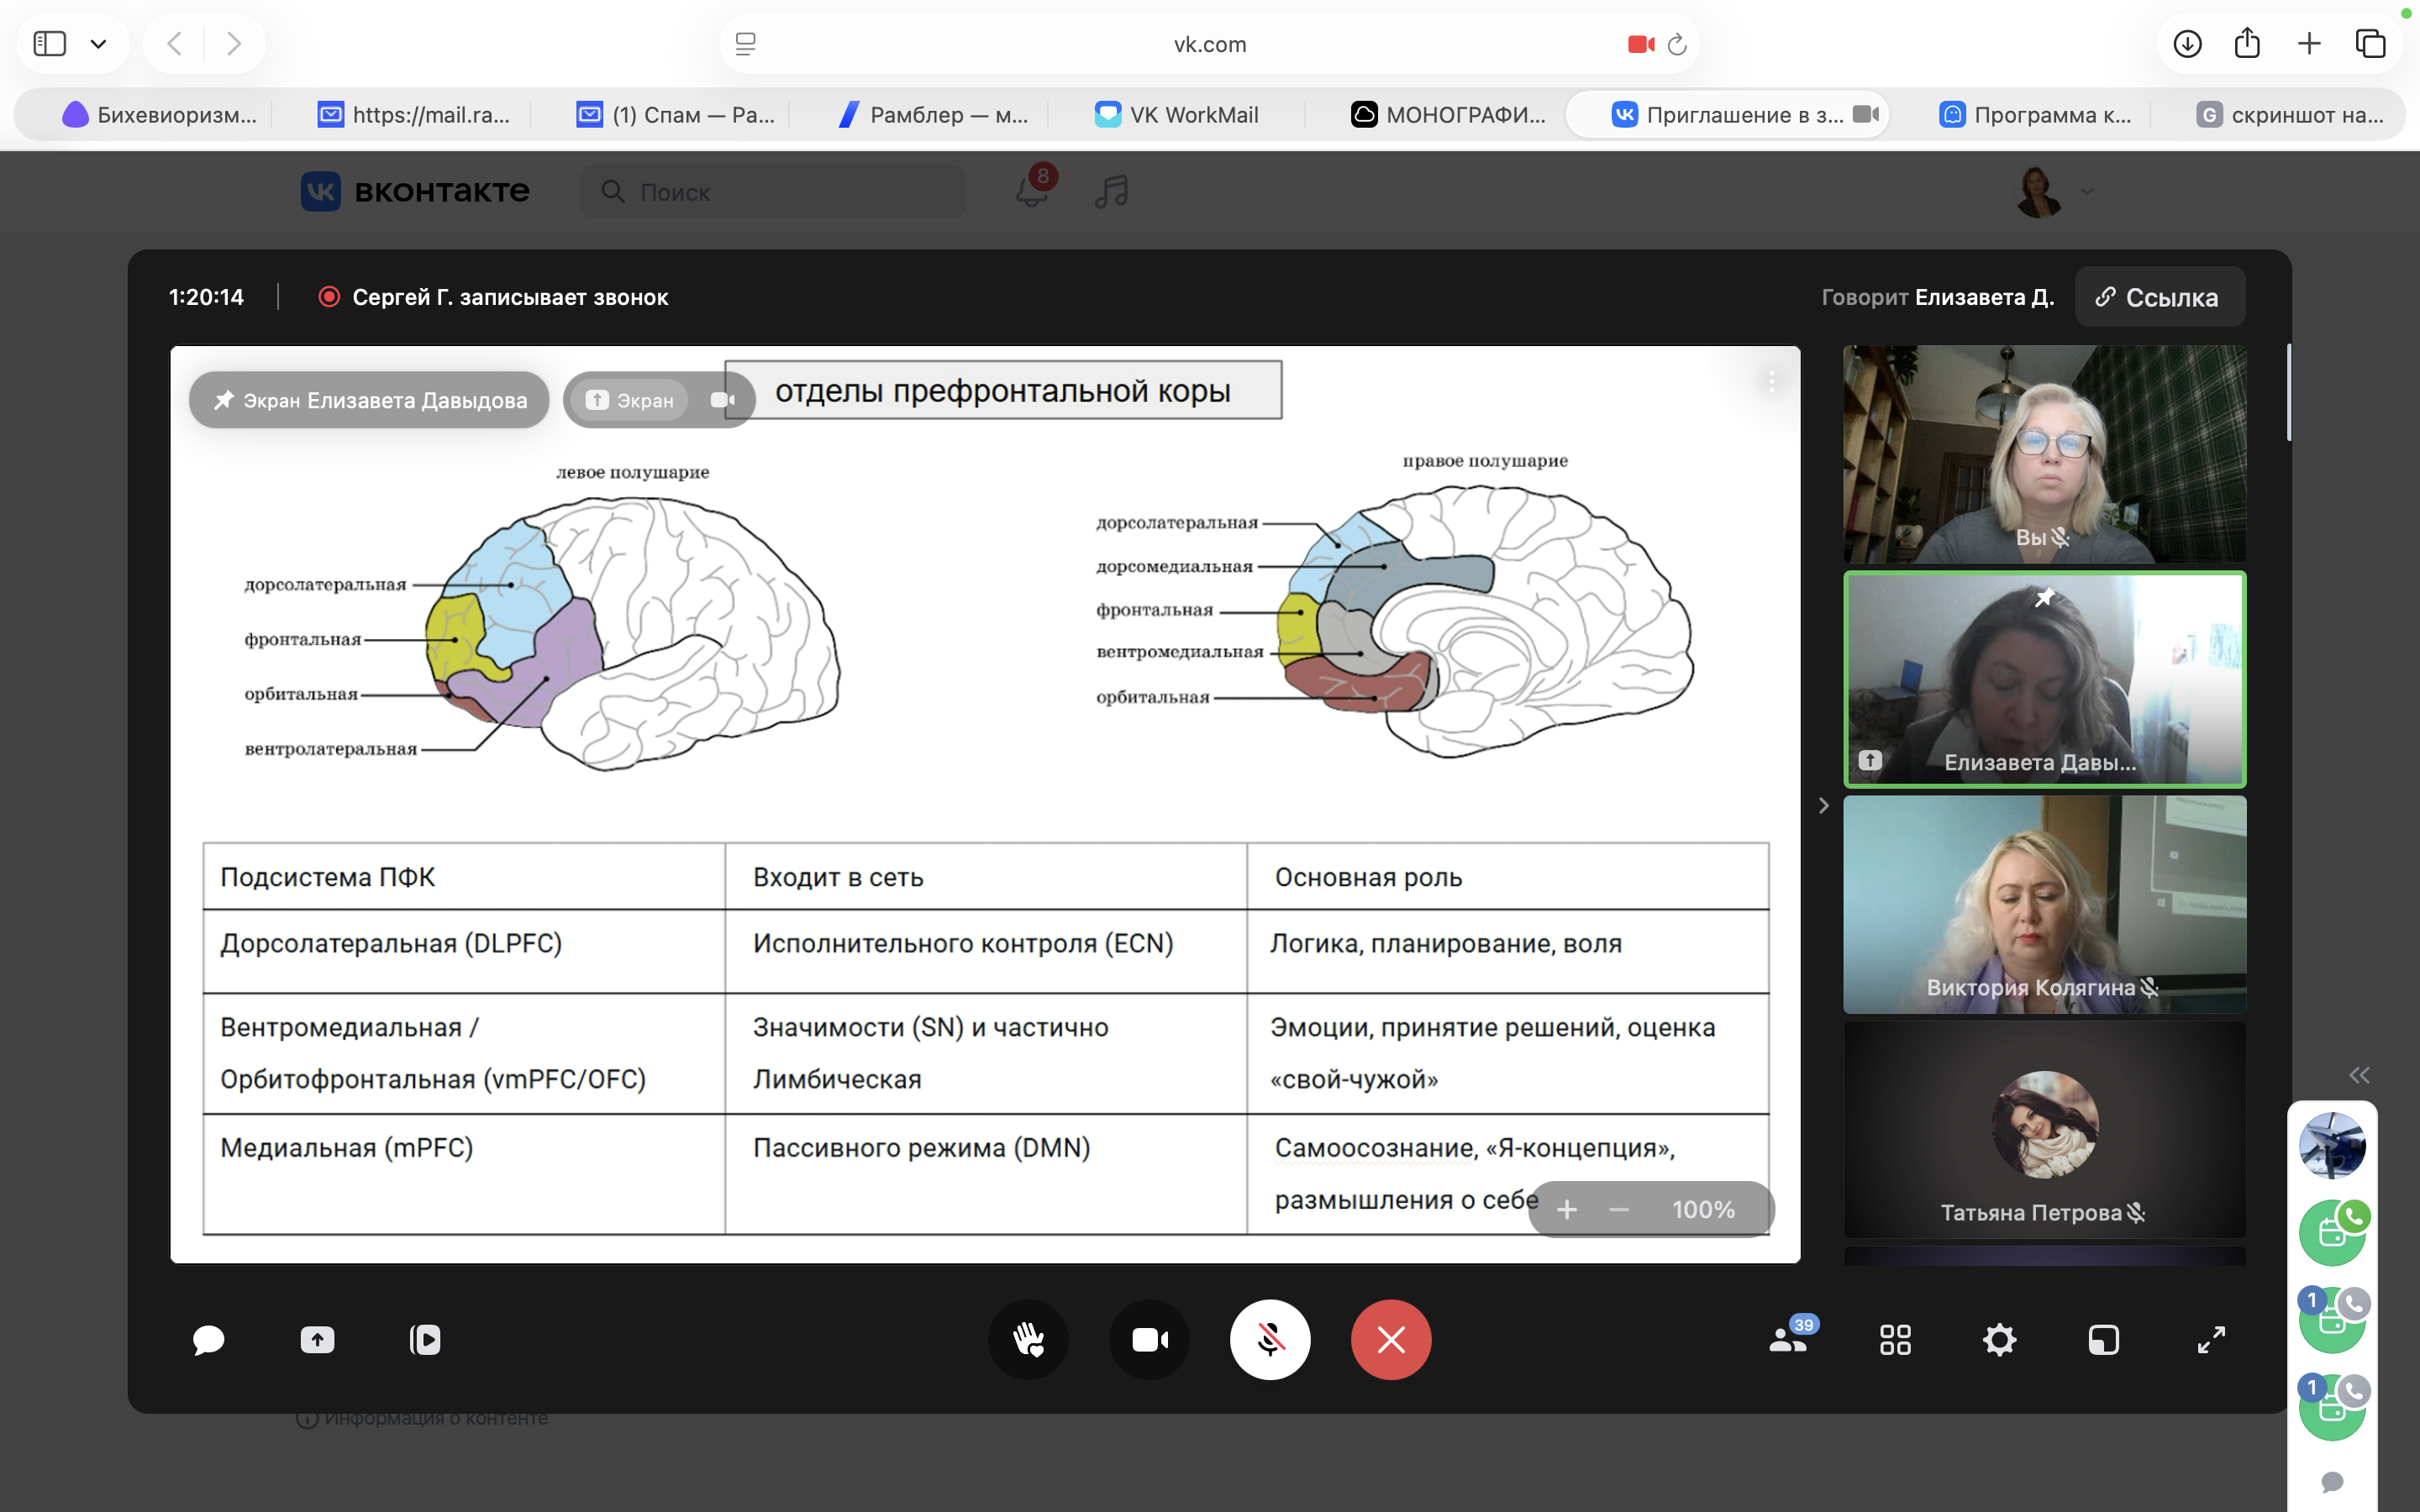2420x1512 pixels.
Task: Leave the call with red button
Action: click(1390, 1339)
